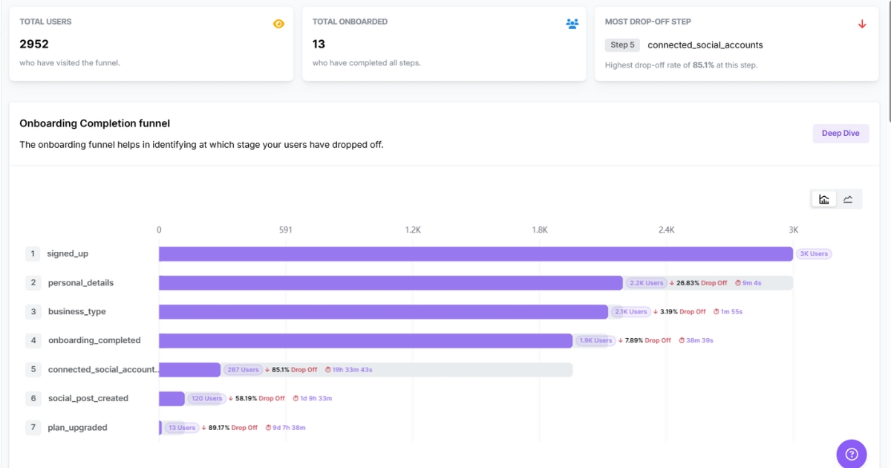Open the funnel help button
This screenshot has width=891, height=468.
click(851, 453)
